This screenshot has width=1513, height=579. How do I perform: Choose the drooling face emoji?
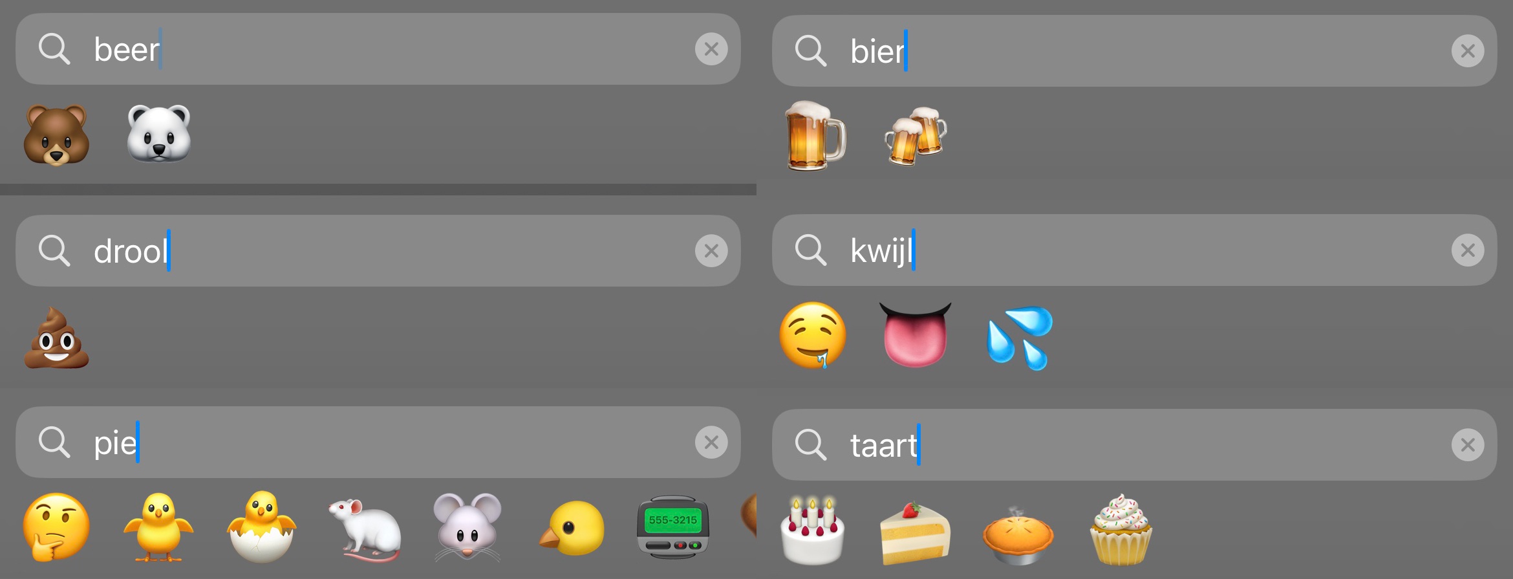click(813, 335)
